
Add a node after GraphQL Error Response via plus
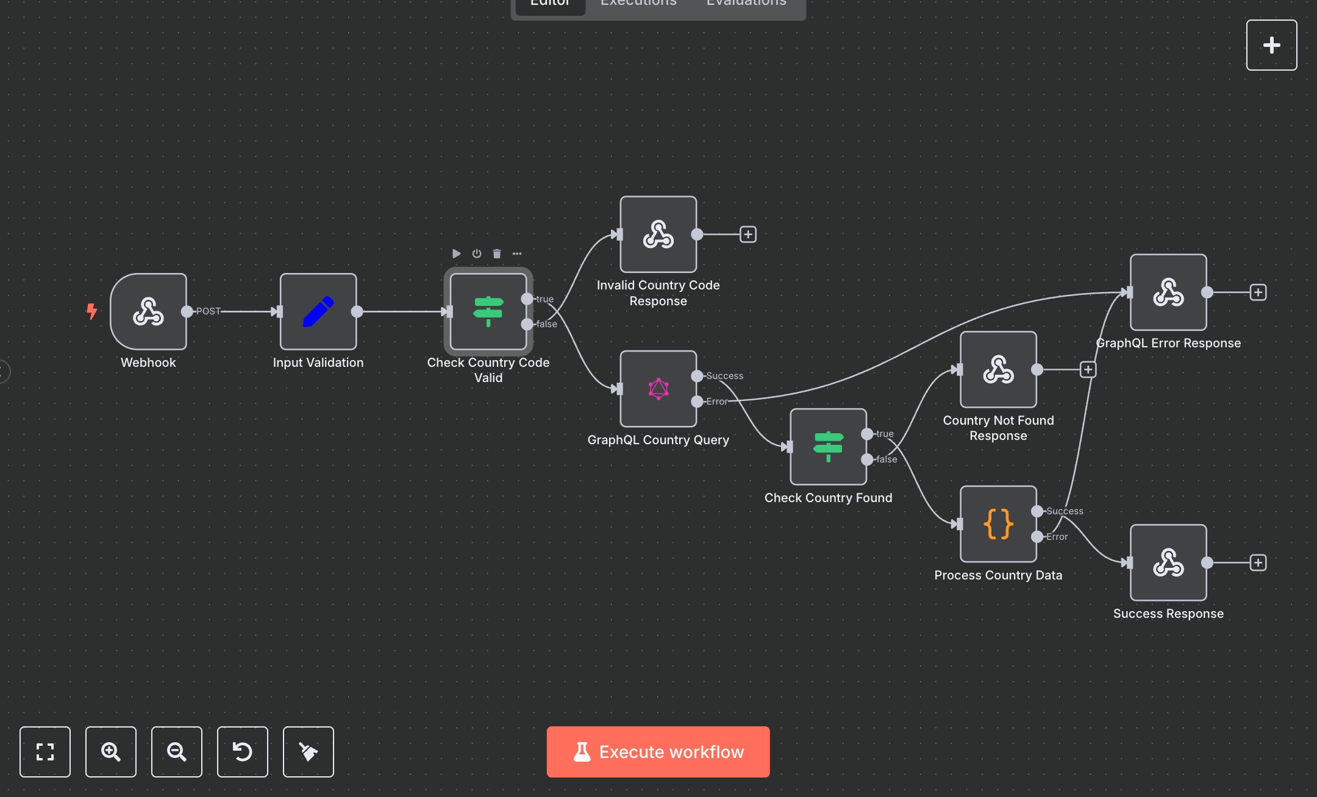tap(1257, 292)
